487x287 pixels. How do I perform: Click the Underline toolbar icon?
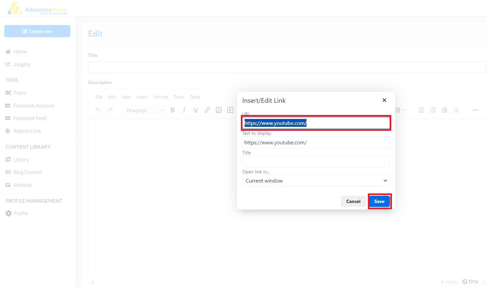click(196, 110)
